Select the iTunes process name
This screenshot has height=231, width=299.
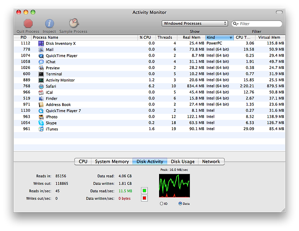(52, 129)
